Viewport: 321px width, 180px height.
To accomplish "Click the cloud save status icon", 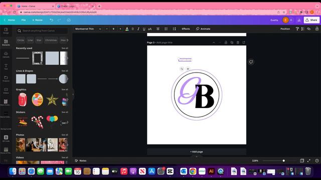I will [x=69, y=20].
